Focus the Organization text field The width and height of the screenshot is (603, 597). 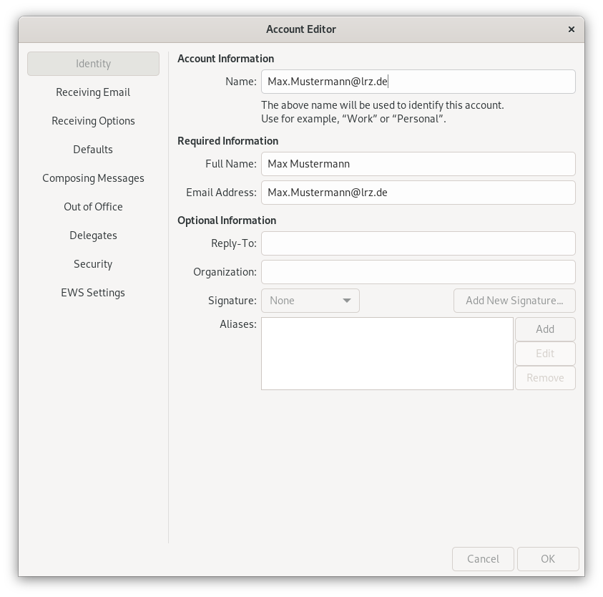click(x=418, y=272)
